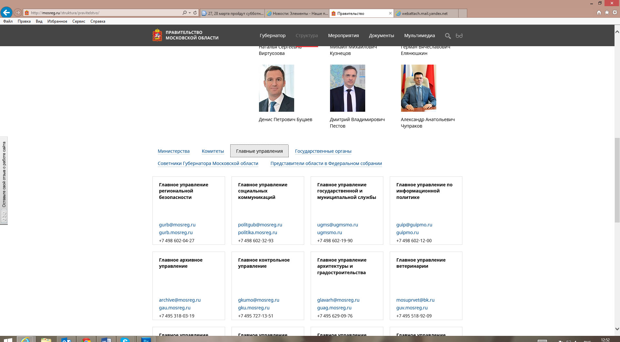Open website gurb.mosreg.ru
This screenshot has height=342, width=620.
[x=176, y=233]
